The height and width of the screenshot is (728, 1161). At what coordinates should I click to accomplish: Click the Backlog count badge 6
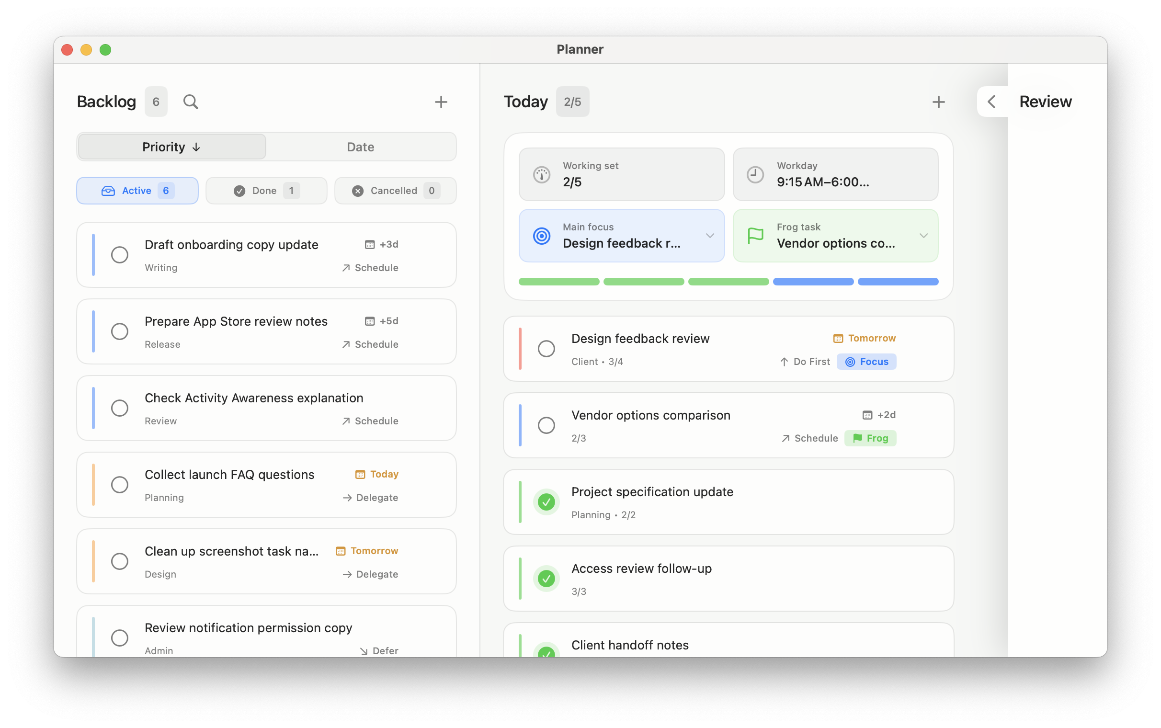click(156, 102)
